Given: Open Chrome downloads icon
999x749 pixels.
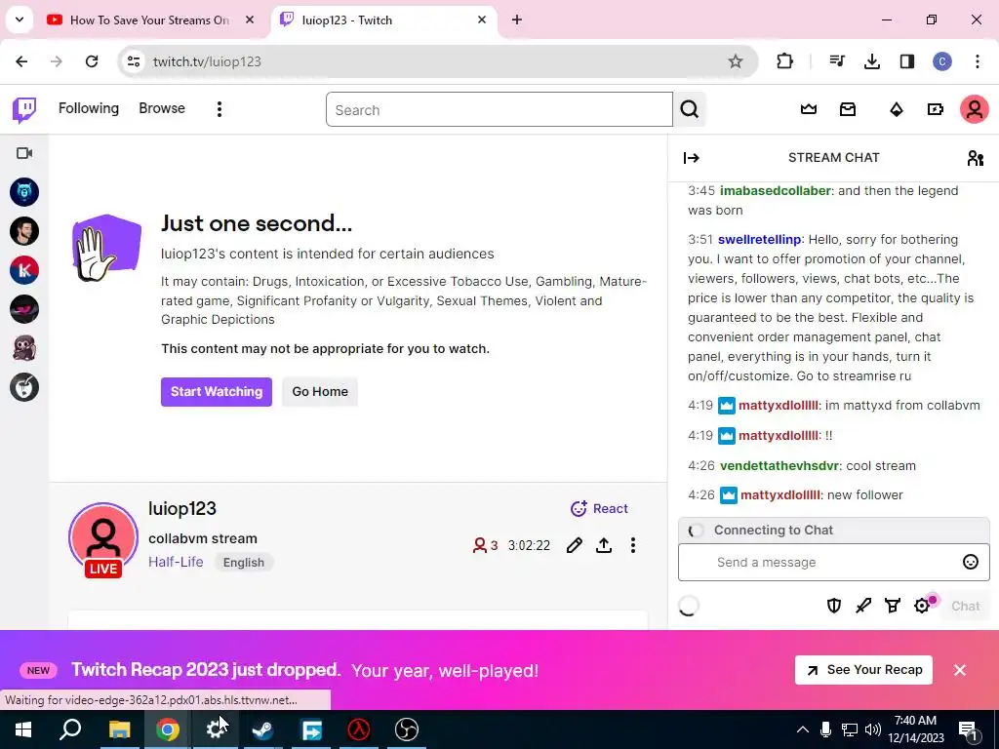Looking at the screenshot, I should click(871, 61).
